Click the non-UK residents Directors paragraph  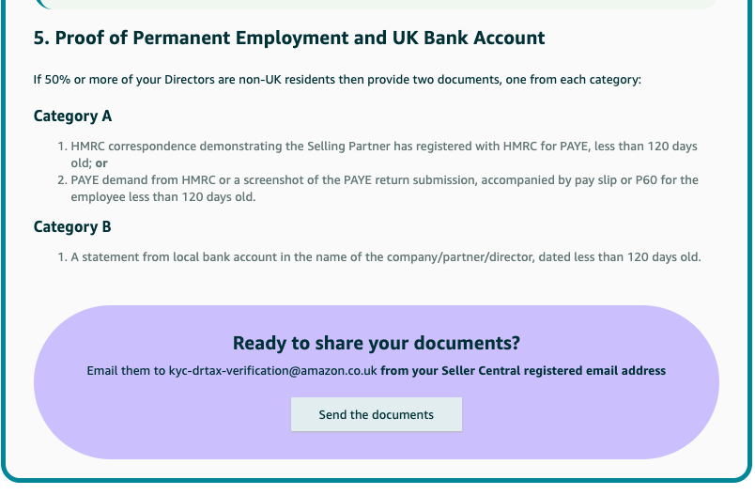337,80
